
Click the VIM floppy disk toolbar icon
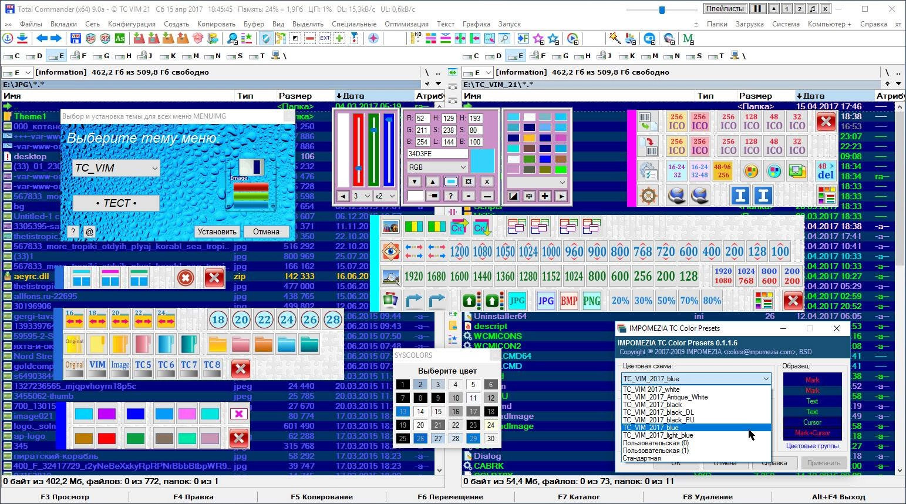(x=76, y=38)
